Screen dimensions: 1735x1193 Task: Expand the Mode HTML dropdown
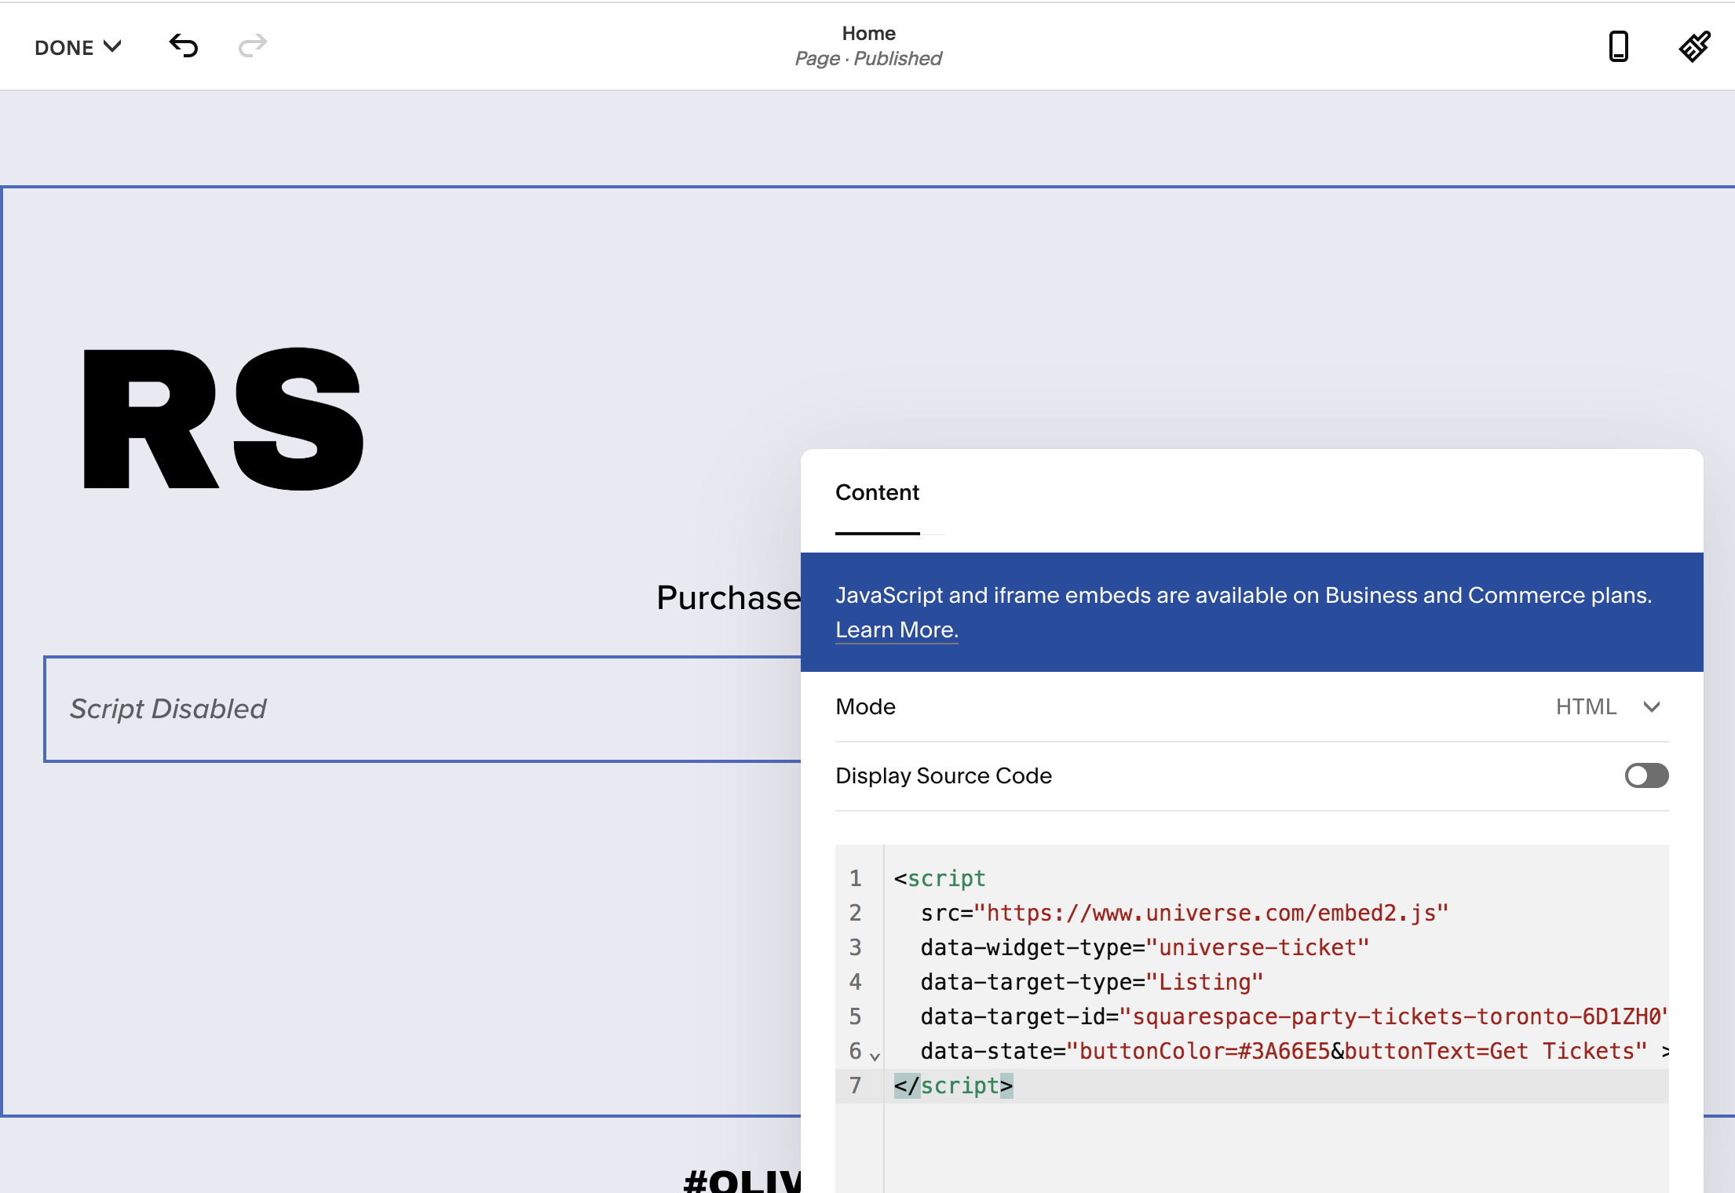1608,706
